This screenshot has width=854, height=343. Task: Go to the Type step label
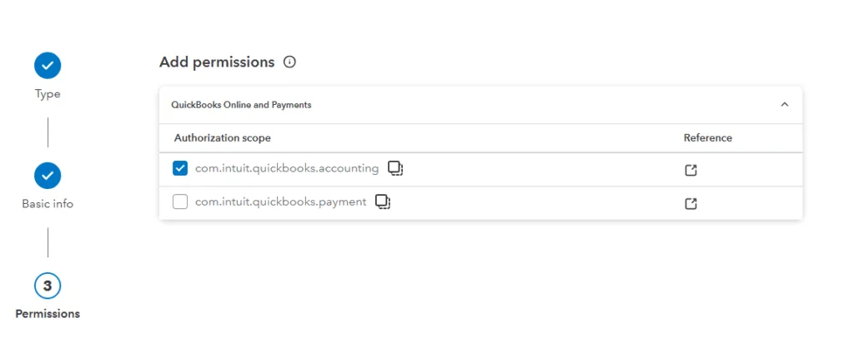(x=48, y=94)
